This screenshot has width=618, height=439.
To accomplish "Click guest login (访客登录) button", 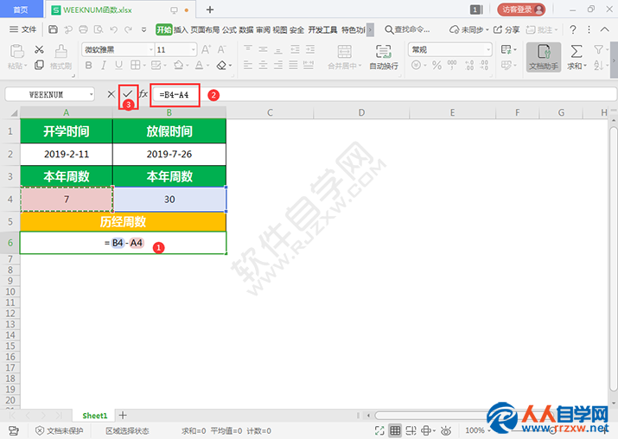I will click(521, 10).
